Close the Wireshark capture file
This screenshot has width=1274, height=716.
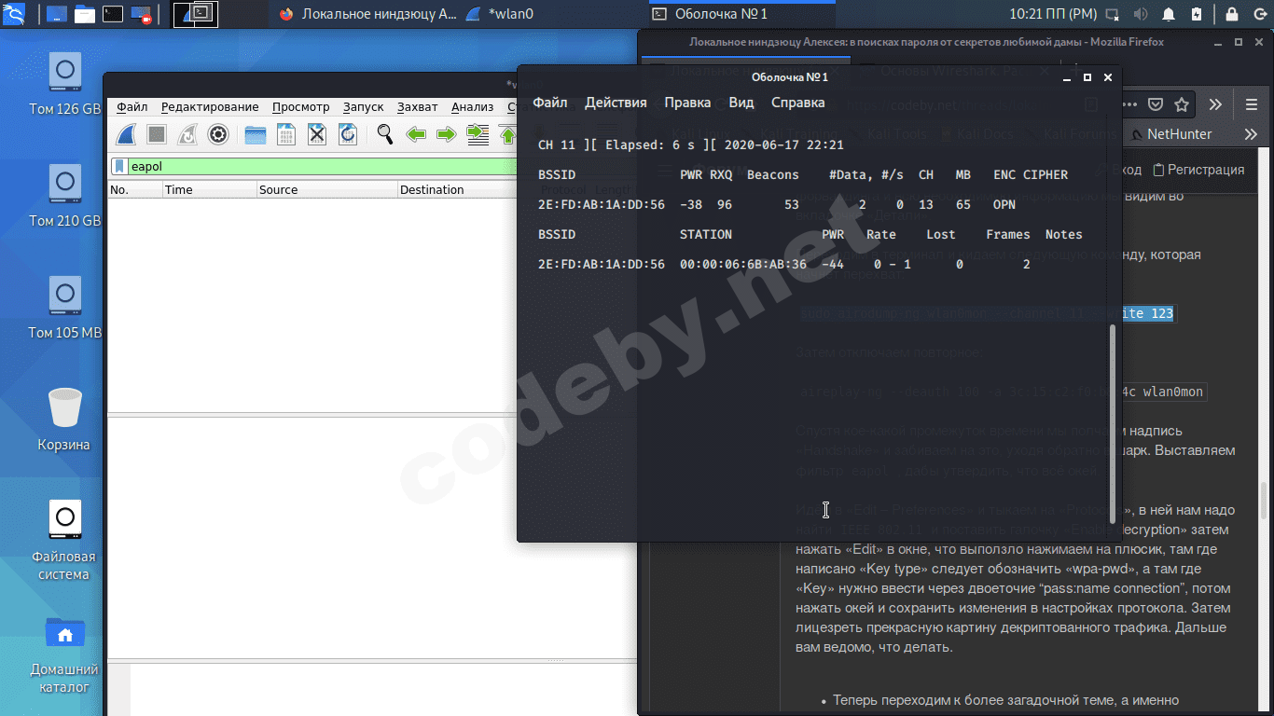(317, 134)
